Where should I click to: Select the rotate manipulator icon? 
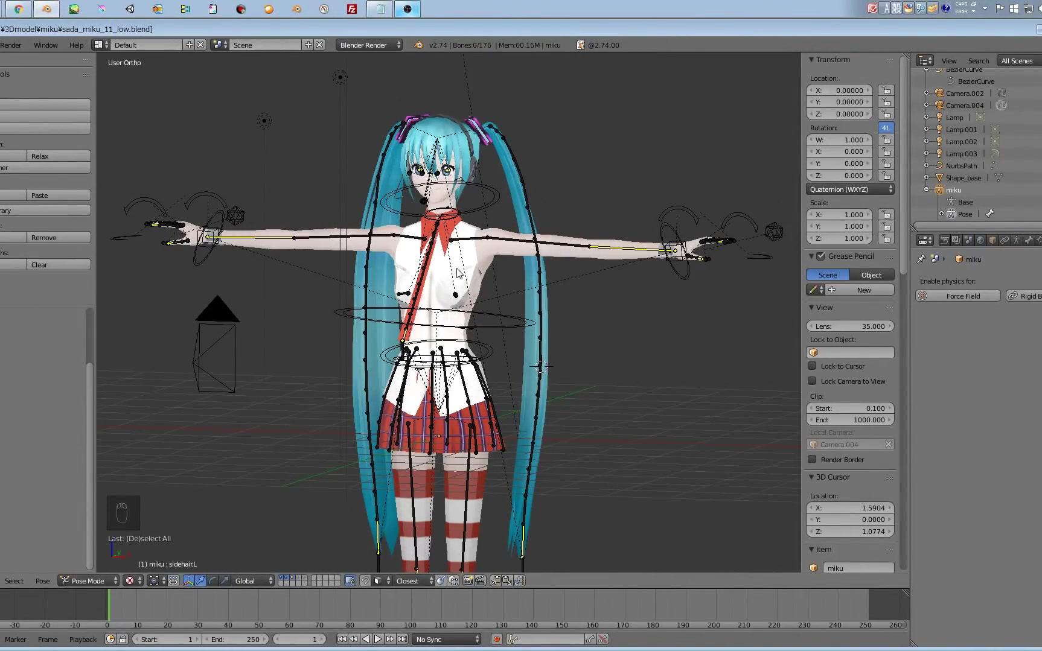tap(213, 580)
